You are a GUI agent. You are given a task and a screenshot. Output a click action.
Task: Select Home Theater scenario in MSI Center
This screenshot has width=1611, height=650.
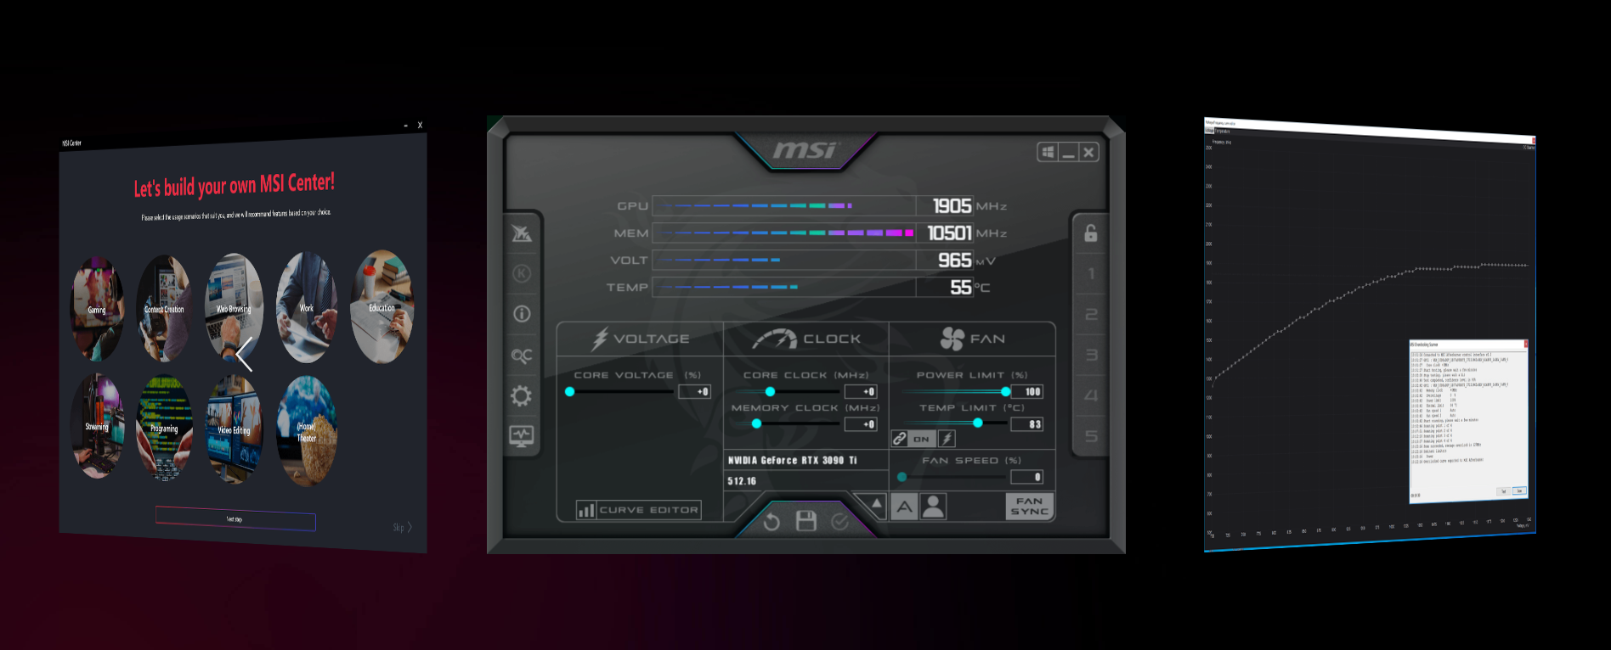[x=307, y=431]
